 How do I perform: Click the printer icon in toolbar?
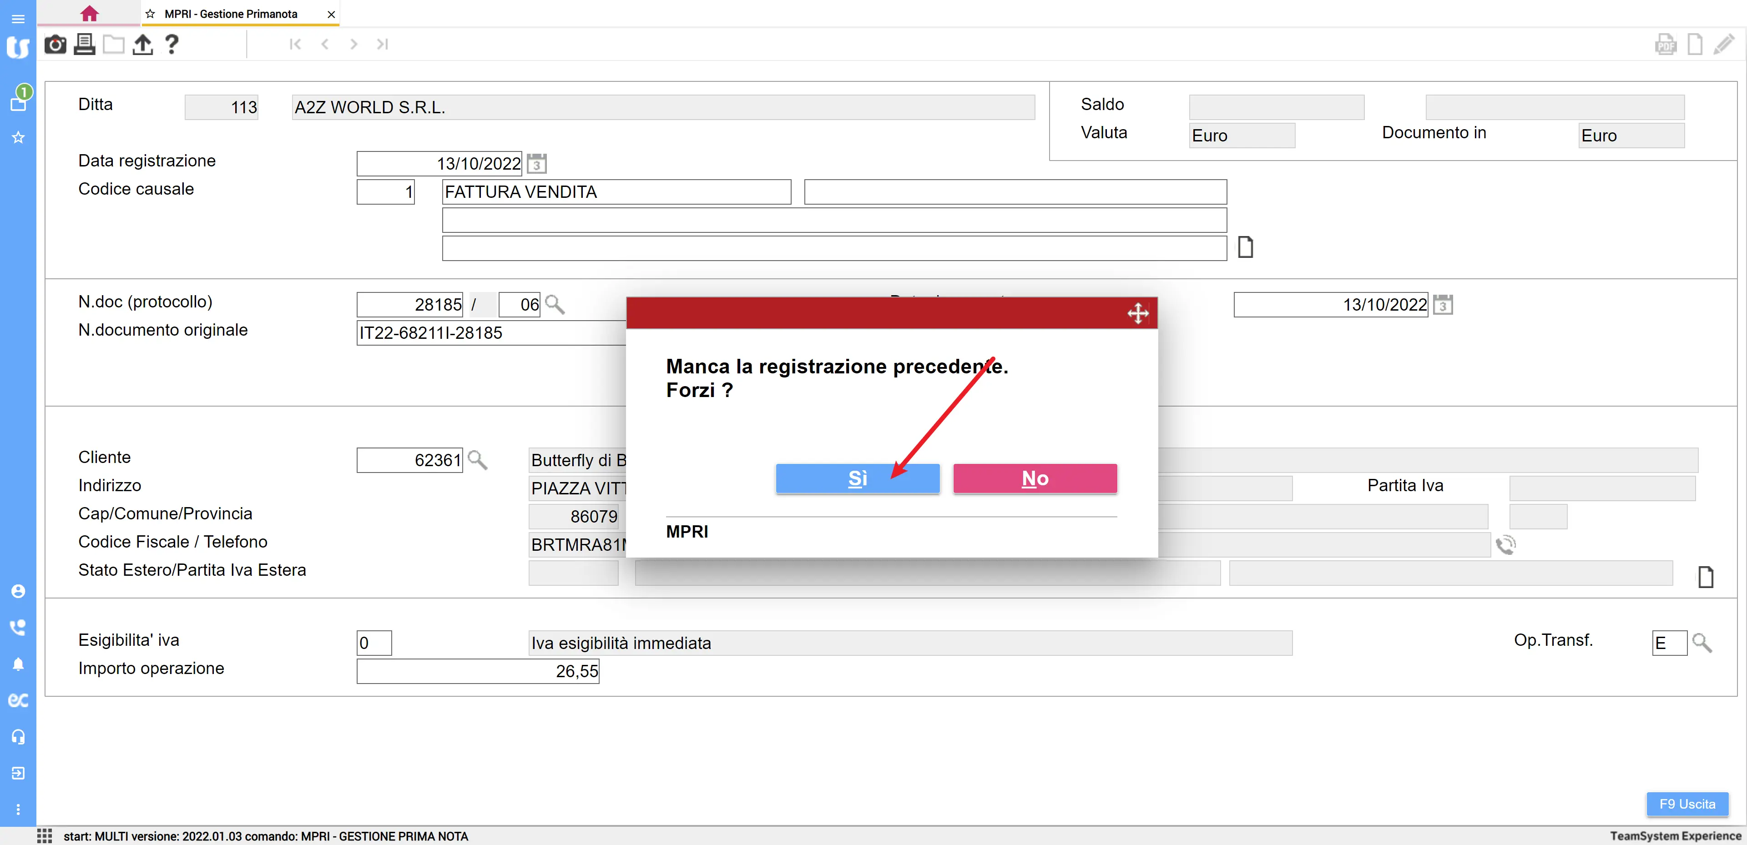pos(85,45)
